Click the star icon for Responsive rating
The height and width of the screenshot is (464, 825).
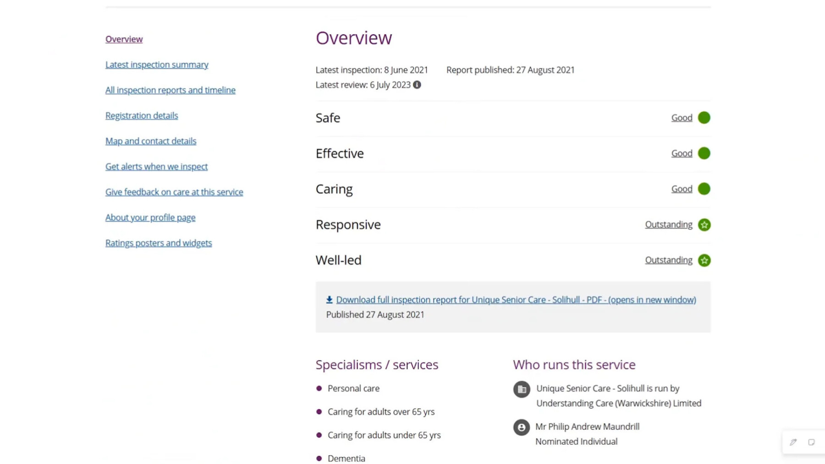(x=704, y=224)
